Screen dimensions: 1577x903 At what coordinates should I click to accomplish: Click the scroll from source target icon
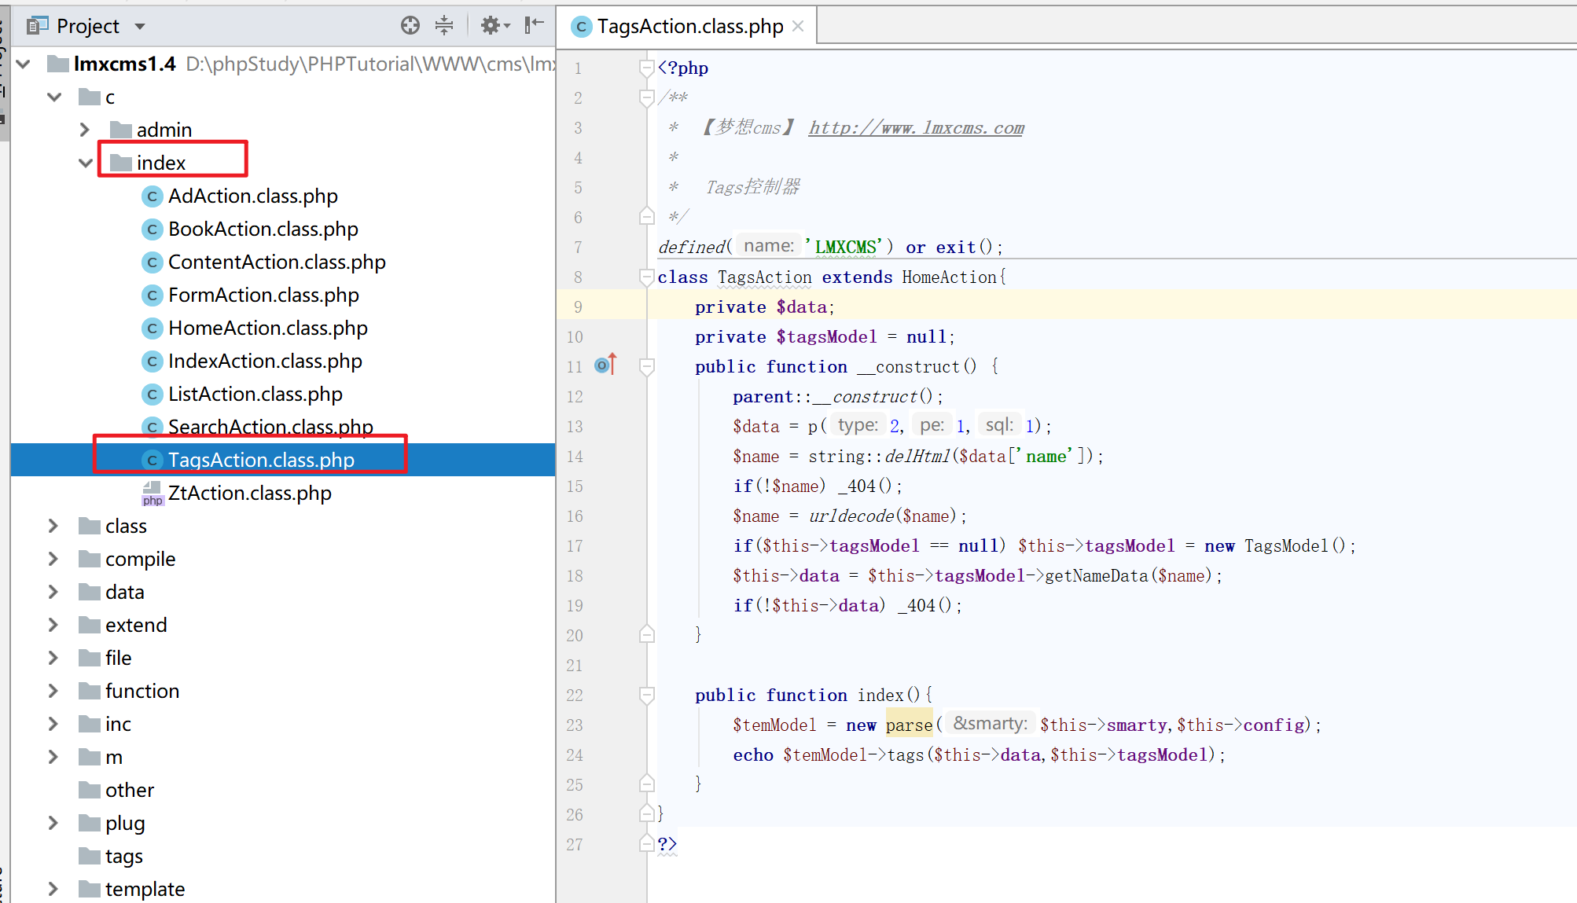click(x=410, y=26)
